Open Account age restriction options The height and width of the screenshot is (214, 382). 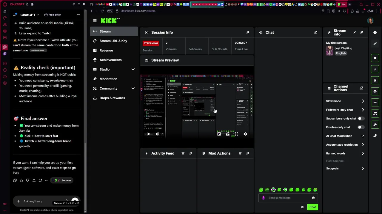coord(345,145)
